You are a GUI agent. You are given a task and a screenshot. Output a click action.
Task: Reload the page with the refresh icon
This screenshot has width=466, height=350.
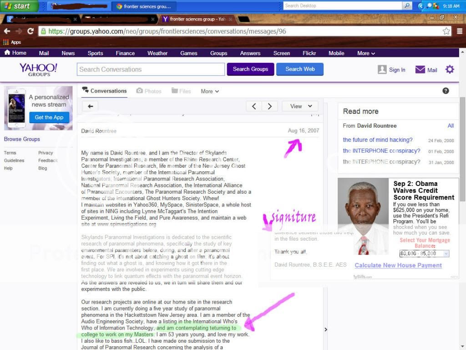click(30, 31)
